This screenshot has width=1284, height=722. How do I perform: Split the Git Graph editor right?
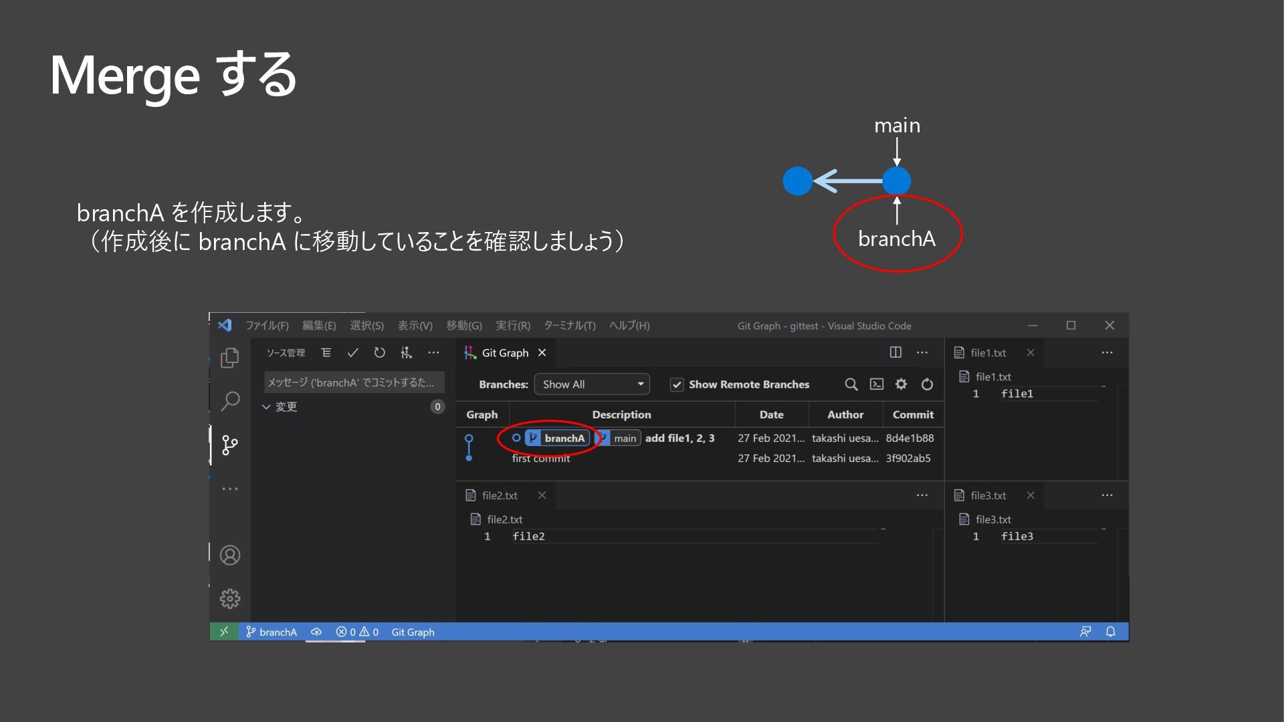pos(895,353)
